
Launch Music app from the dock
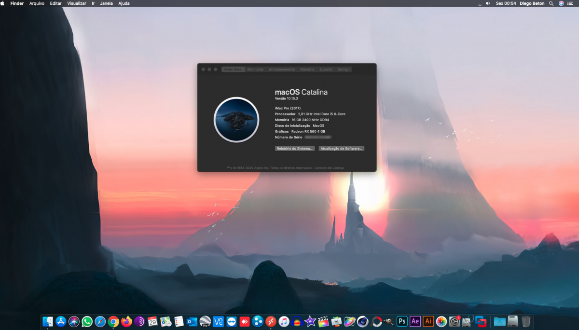[284, 321]
